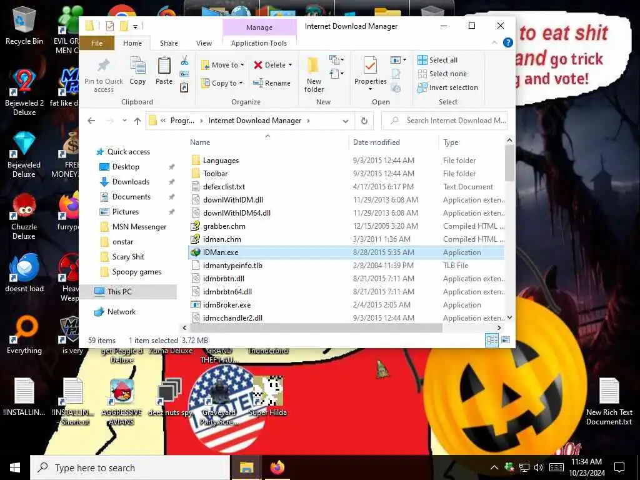Image resolution: width=640 pixels, height=480 pixels.
Task: Click the Progr... breadcrumb in address bar
Action: (x=182, y=121)
